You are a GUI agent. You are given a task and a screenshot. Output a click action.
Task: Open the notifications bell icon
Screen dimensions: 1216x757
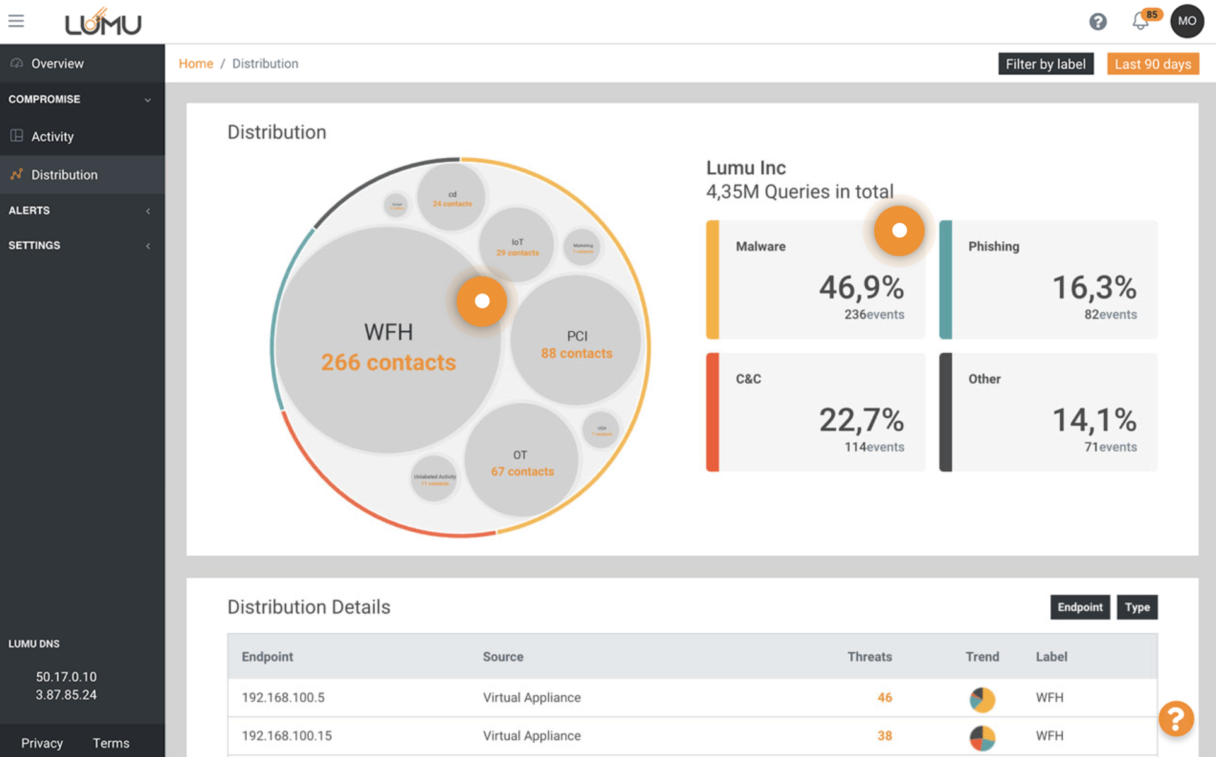click(x=1140, y=21)
